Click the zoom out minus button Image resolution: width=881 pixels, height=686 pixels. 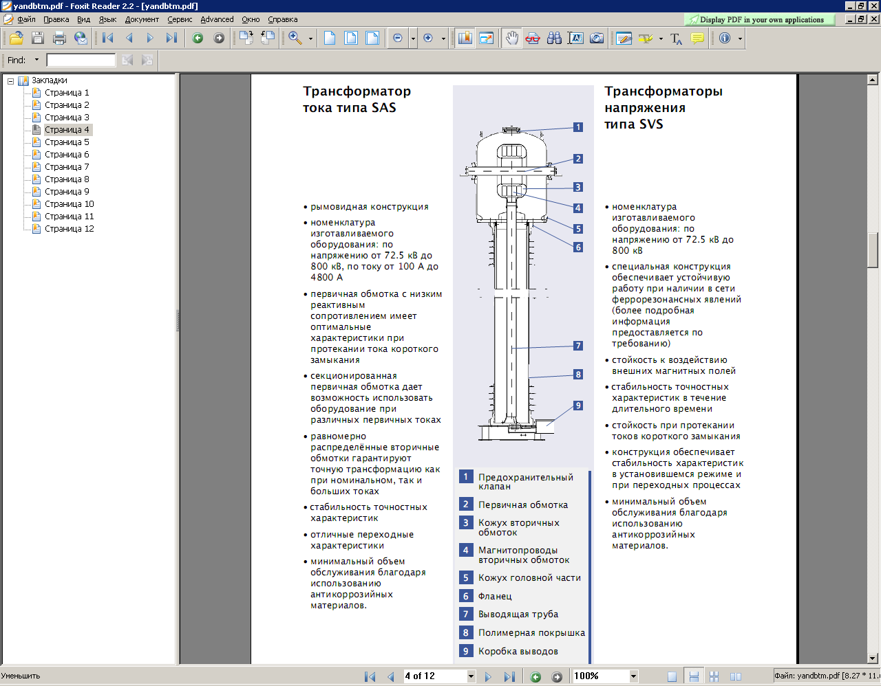tap(398, 38)
